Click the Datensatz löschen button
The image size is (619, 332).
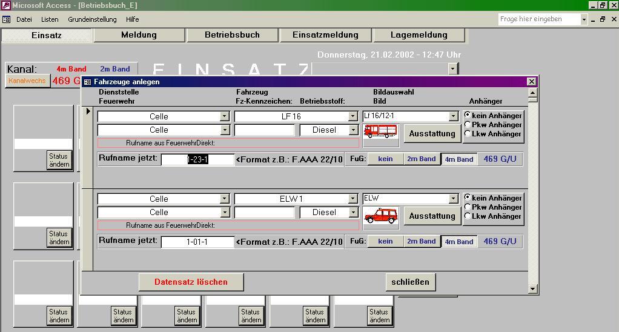pyautogui.click(x=191, y=282)
